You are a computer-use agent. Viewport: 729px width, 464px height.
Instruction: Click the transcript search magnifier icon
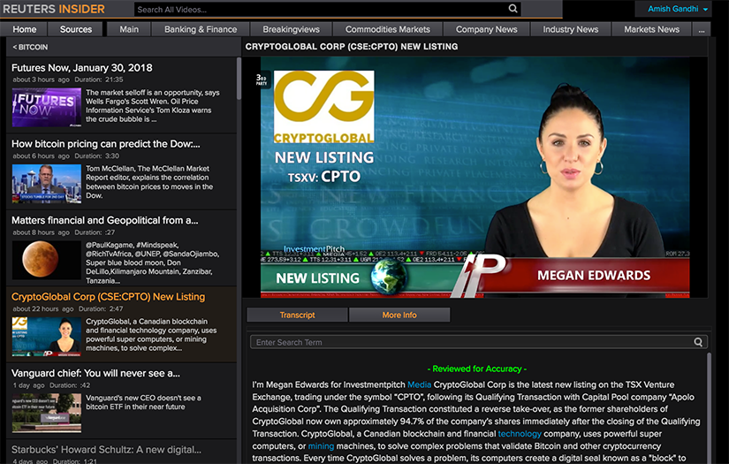coord(698,342)
